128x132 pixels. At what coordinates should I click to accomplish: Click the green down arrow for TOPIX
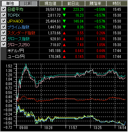[x=64, y=15]
